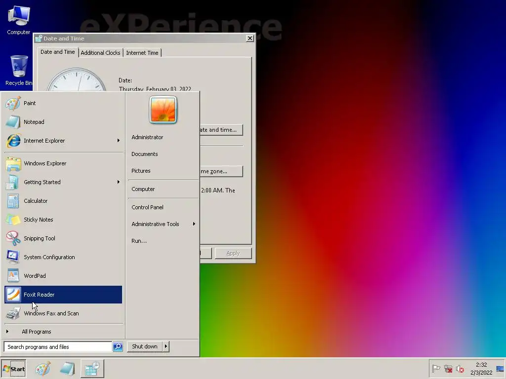Click Apply in Date and Time dialog
This screenshot has width=506, height=379.
tap(233, 253)
